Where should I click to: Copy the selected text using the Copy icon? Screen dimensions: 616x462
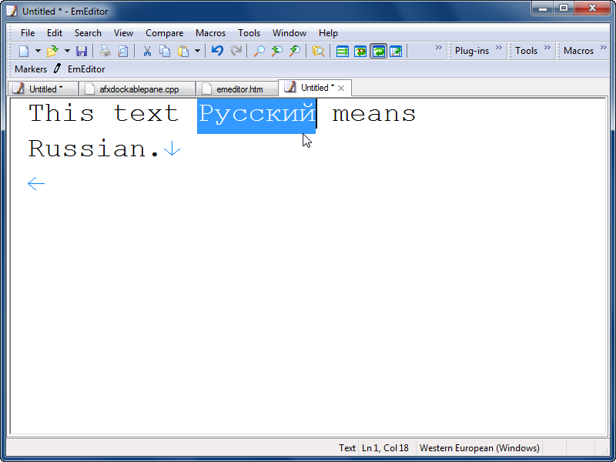click(x=165, y=51)
